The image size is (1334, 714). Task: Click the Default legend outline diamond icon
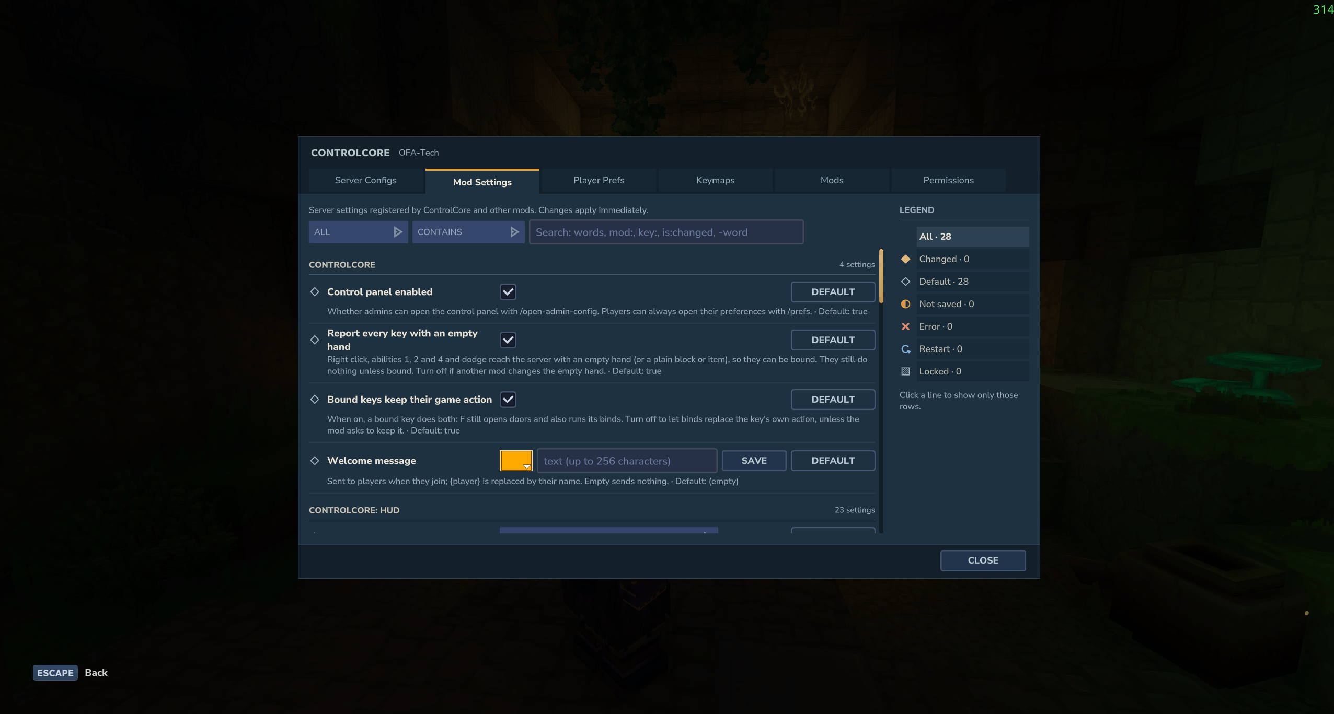[905, 282]
